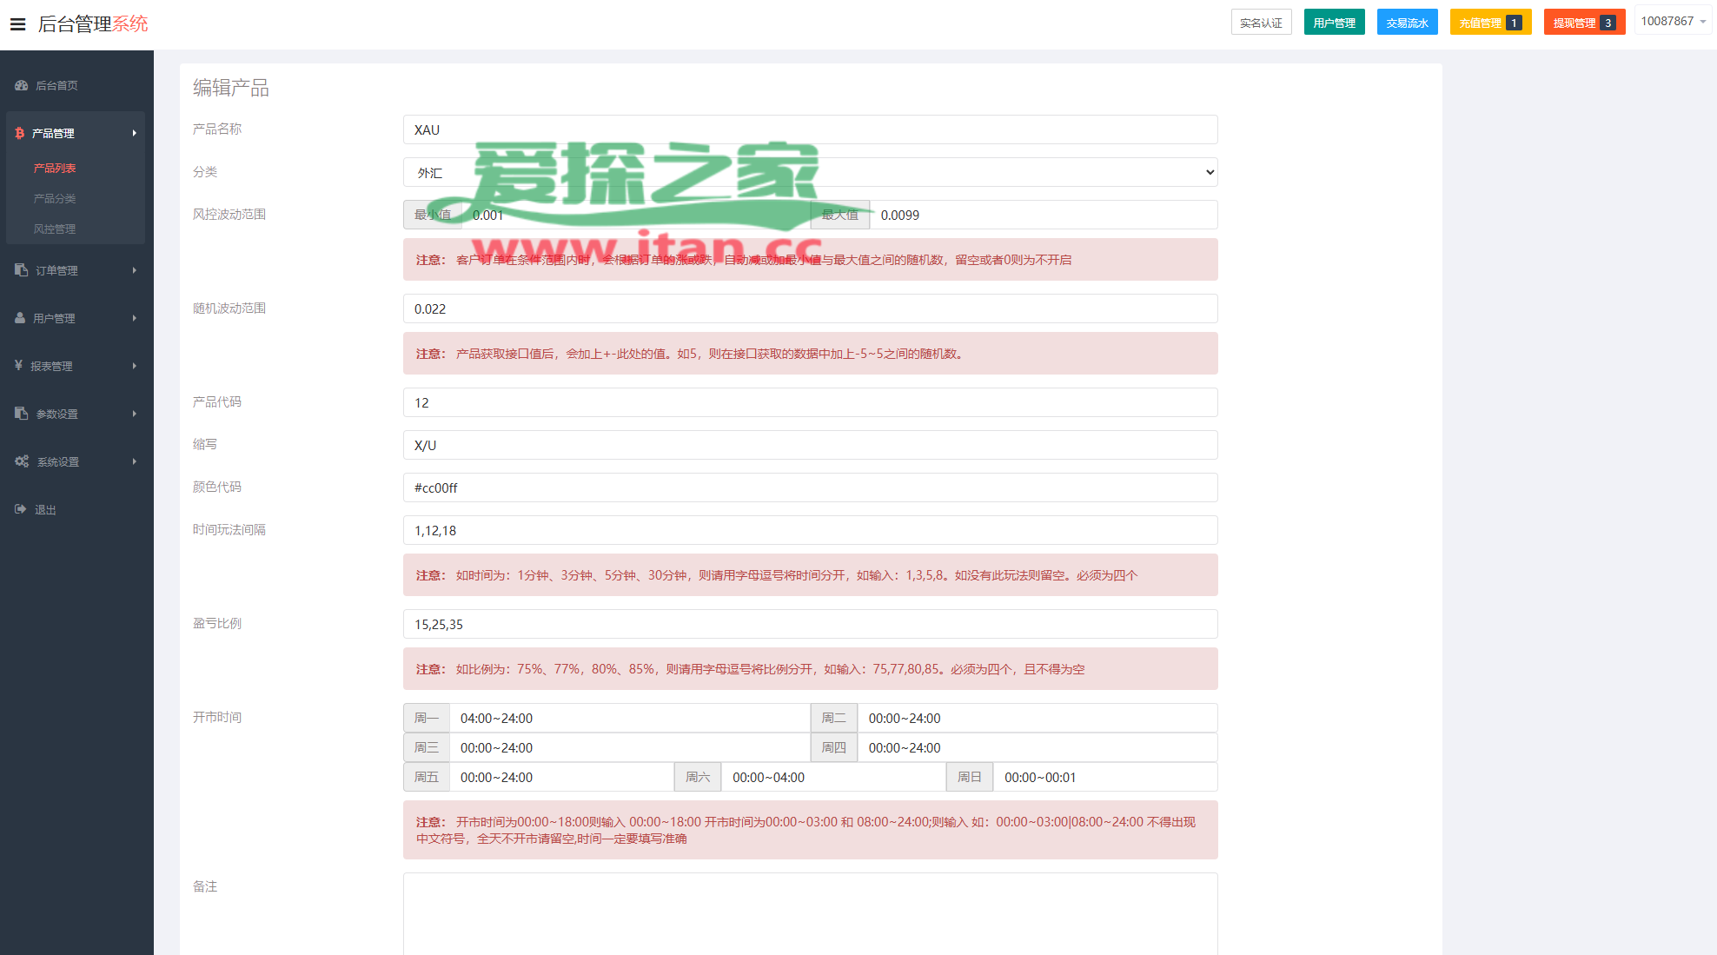Image resolution: width=1717 pixels, height=955 pixels.
Task: Open the 10087867 account dropdown
Action: pos(1673,22)
